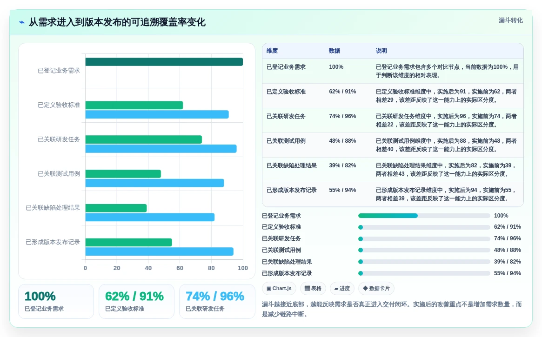
Task: Click the page title 从需求进入到版本发布的可追溯覆盖率变化
Action: pyautogui.click(x=117, y=22)
